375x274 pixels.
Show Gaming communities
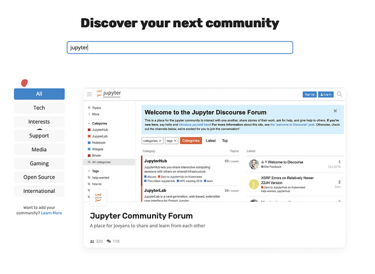pos(39,163)
